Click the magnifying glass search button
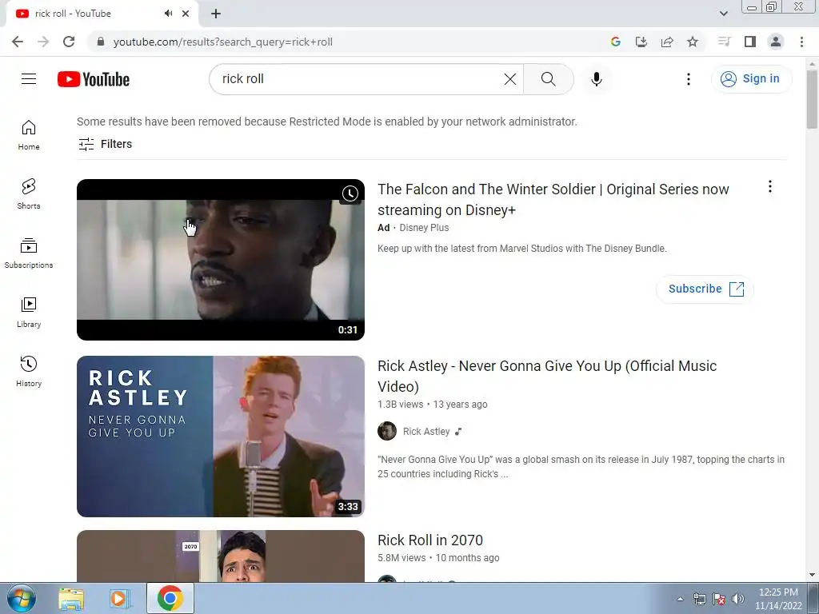819x614 pixels. click(x=548, y=79)
